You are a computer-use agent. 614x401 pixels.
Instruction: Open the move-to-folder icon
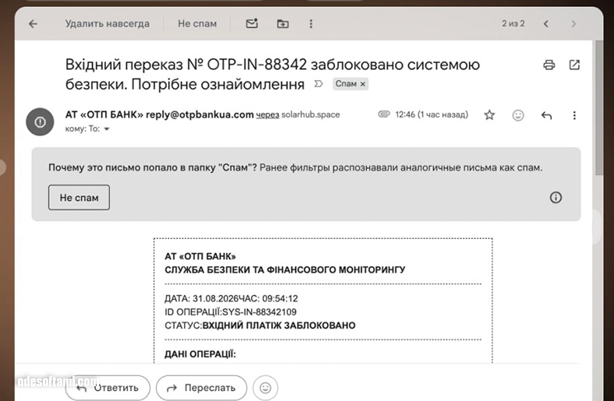point(283,24)
